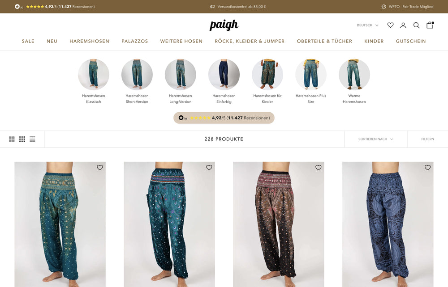Open the user account icon
The width and height of the screenshot is (448, 287).
(403, 25)
